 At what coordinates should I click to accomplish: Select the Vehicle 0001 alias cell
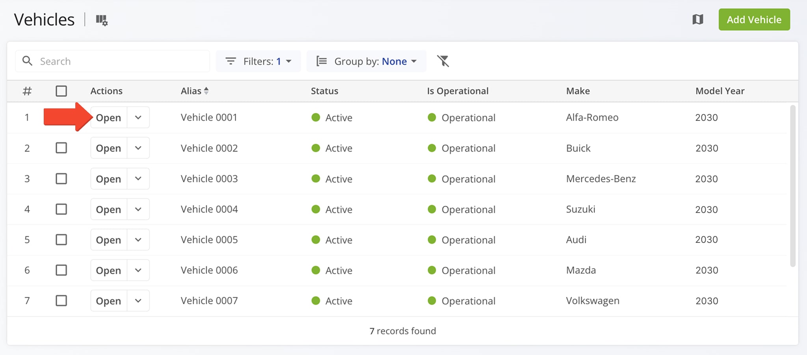click(x=209, y=117)
